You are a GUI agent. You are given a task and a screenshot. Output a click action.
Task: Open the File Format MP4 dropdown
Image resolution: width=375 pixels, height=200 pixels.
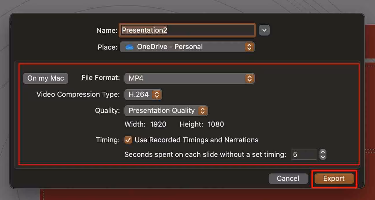[x=189, y=78]
